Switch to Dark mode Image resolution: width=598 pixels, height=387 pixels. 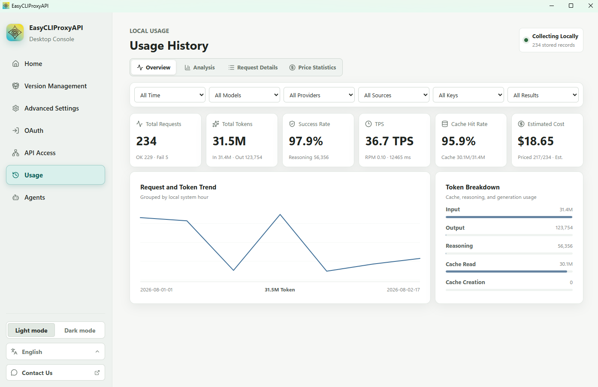pos(80,330)
